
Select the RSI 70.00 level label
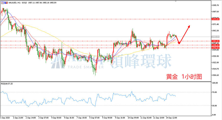(215, 92)
